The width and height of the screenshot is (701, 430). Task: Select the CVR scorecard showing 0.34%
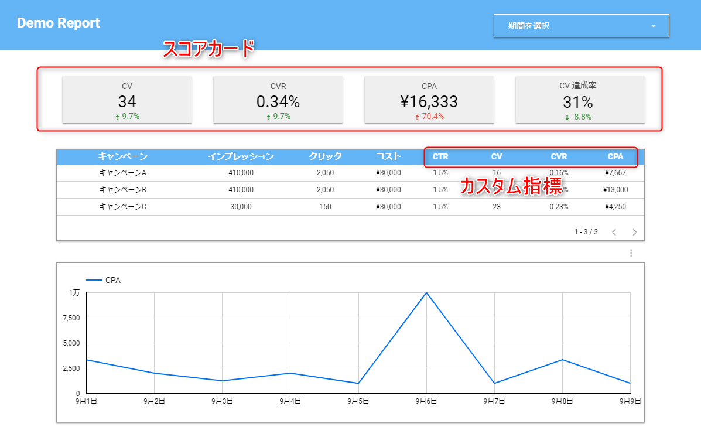pyautogui.click(x=278, y=100)
